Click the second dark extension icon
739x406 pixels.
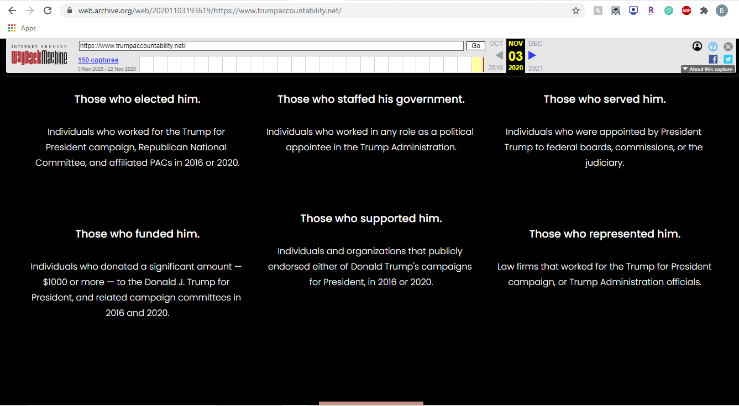[616, 10]
